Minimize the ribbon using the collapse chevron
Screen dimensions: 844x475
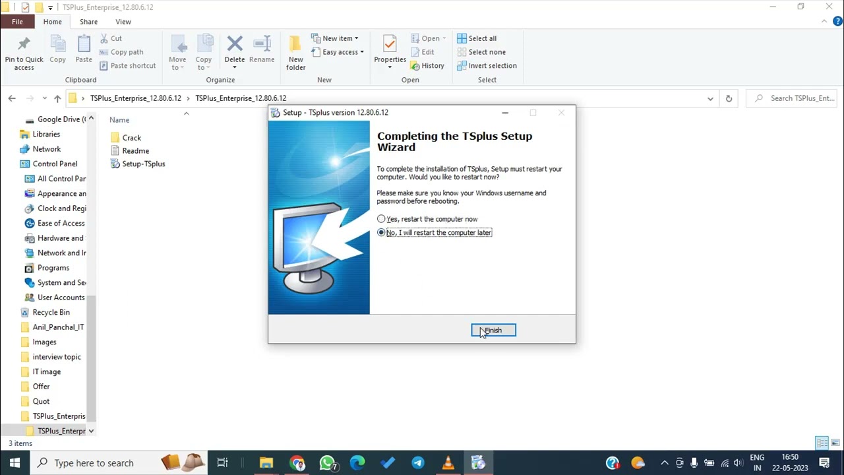tap(824, 22)
